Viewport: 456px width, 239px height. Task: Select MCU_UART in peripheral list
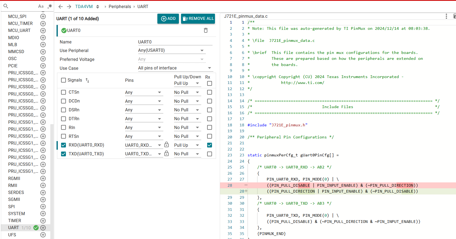tap(19, 31)
